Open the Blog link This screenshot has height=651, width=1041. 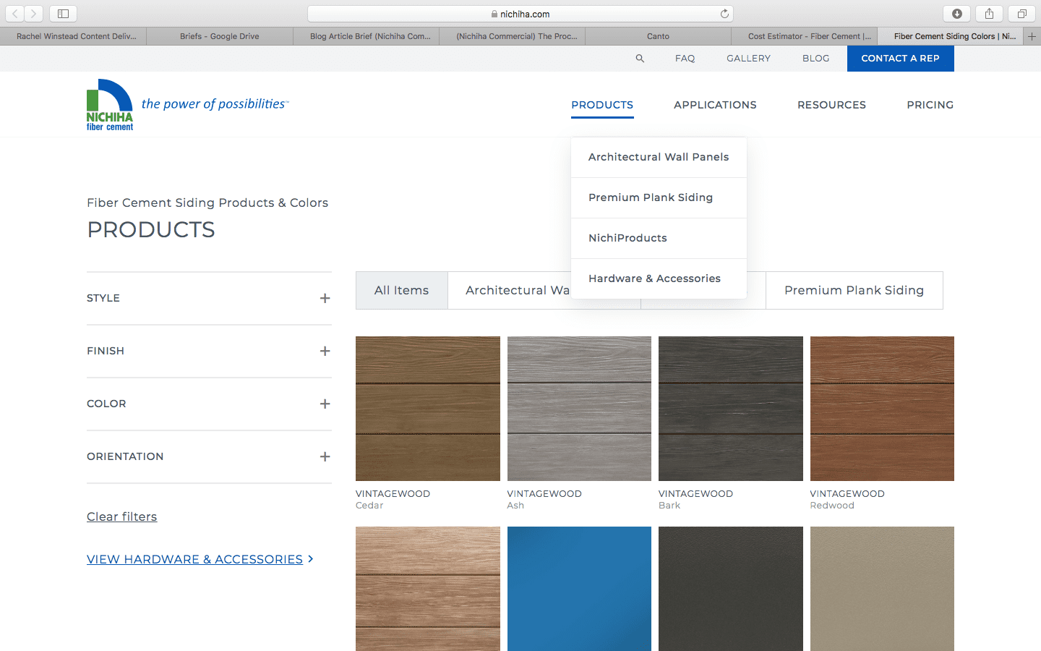coord(815,59)
